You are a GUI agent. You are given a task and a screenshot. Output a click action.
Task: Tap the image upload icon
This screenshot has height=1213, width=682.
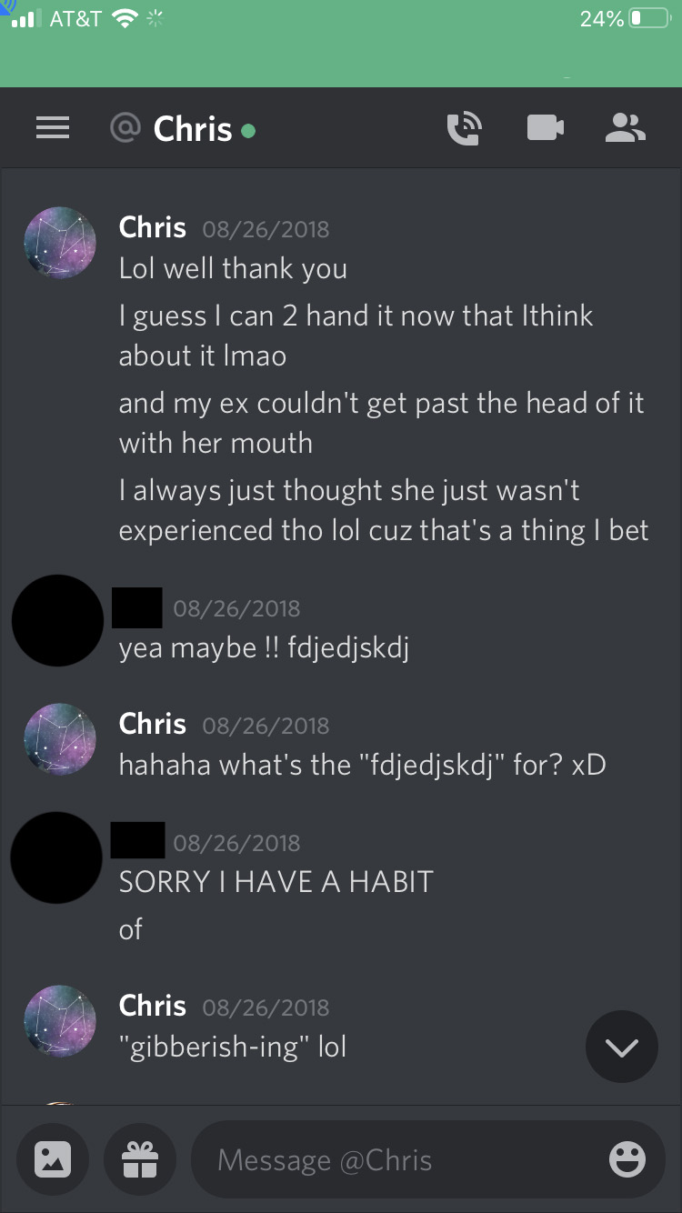pyautogui.click(x=53, y=1159)
